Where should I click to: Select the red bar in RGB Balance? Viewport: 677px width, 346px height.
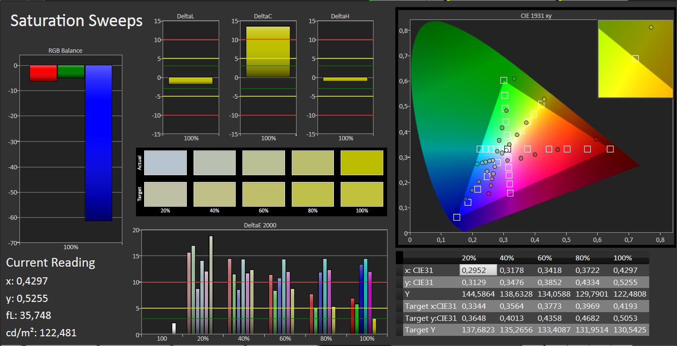click(x=43, y=73)
